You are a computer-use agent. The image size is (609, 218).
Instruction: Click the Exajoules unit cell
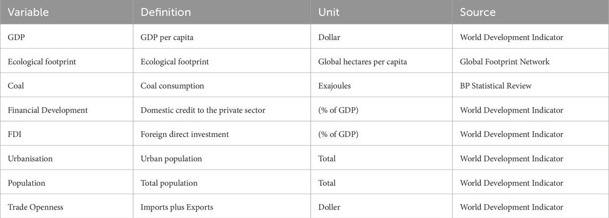pos(381,86)
